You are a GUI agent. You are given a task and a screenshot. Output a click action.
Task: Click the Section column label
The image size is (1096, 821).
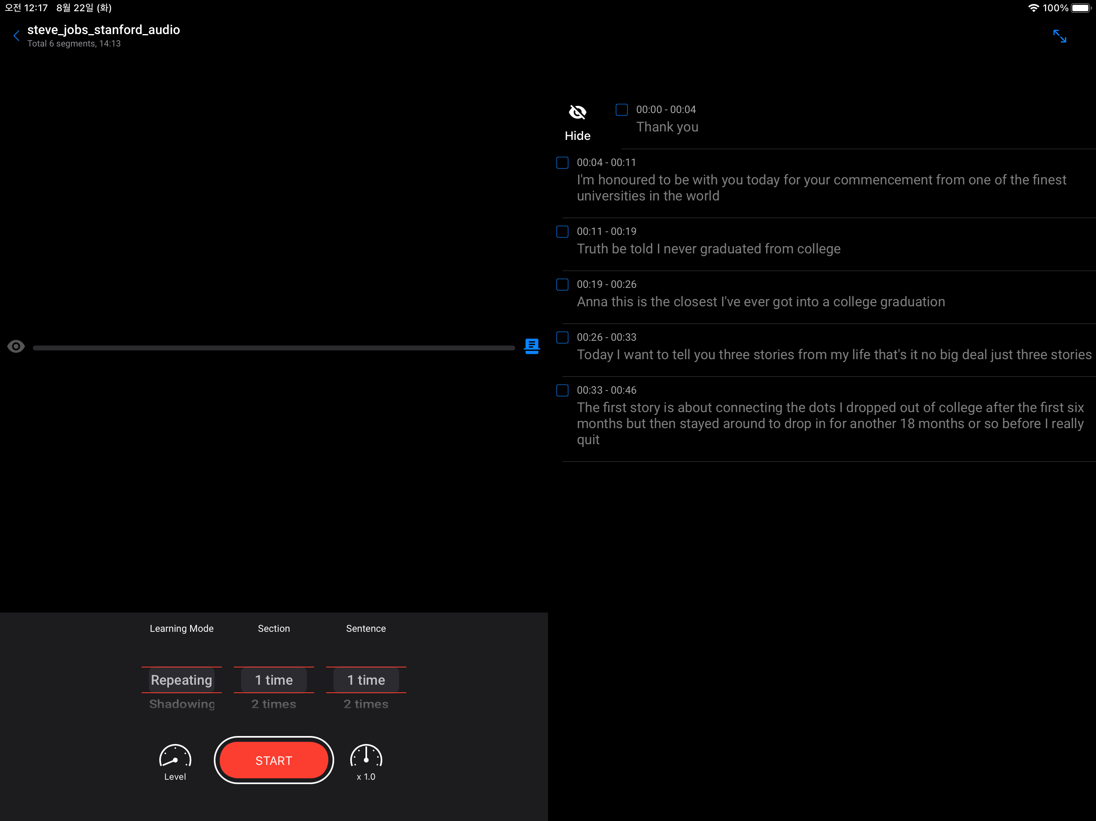tap(274, 628)
